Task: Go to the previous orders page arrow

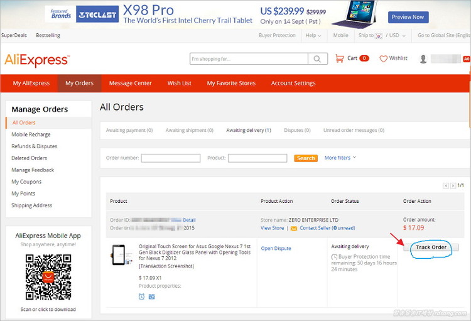Action: (446, 185)
